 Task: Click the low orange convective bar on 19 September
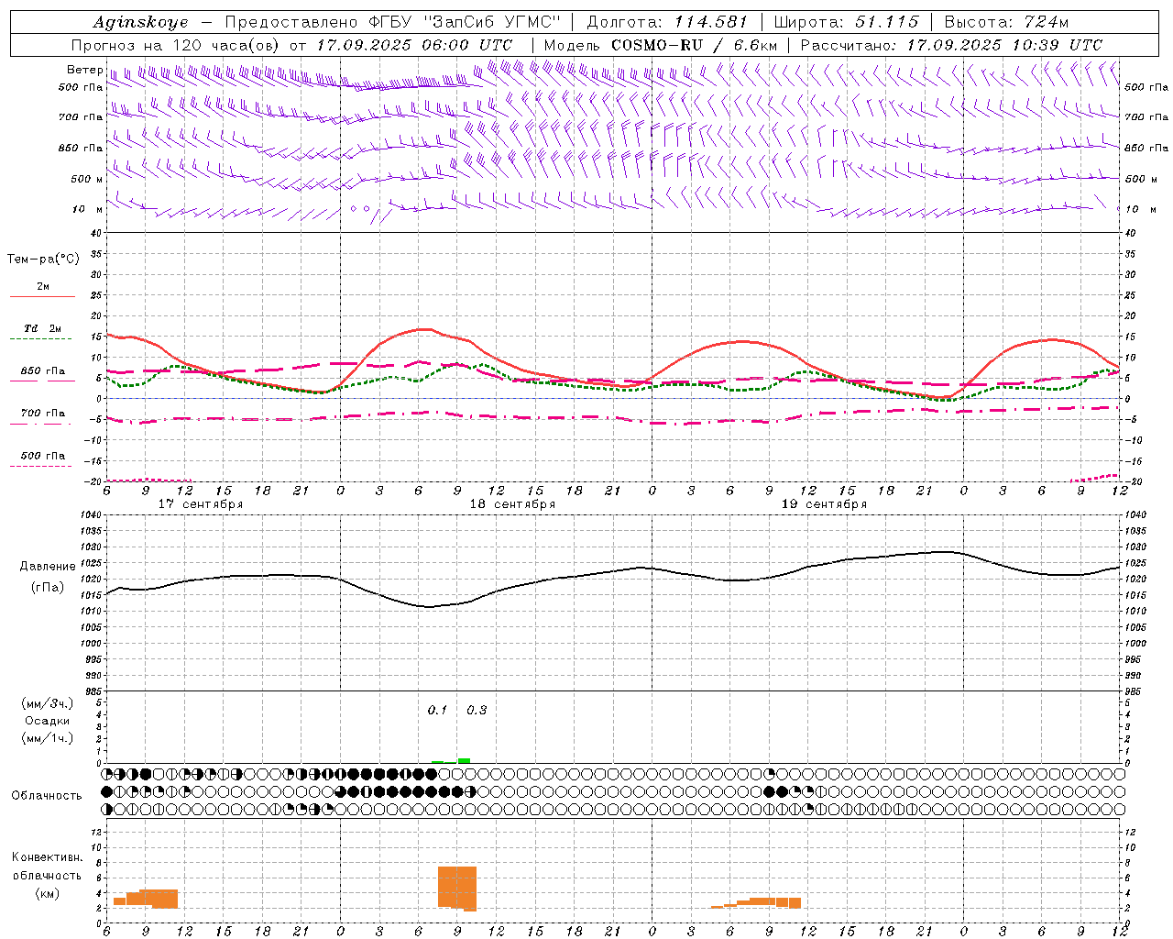click(756, 903)
